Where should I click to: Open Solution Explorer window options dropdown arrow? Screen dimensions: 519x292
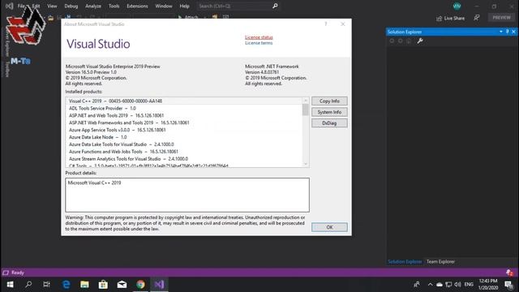click(501, 32)
